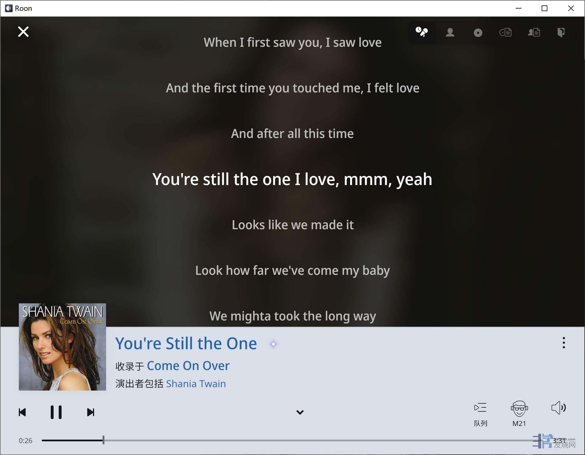Skip to the next track
Viewport: 585px width, 455px height.
coord(91,412)
